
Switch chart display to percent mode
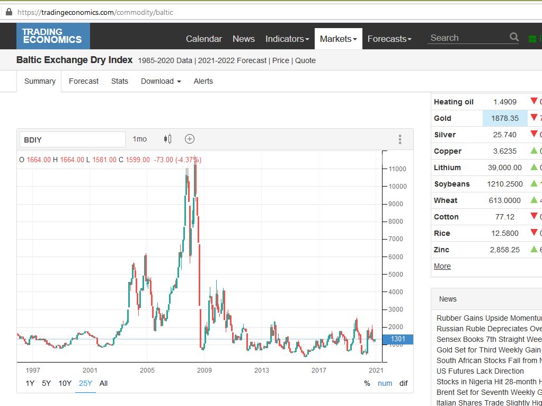pyautogui.click(x=367, y=383)
